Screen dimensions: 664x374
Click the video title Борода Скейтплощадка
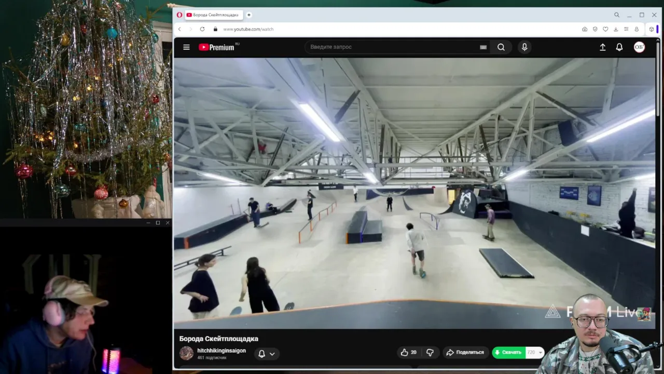coord(218,339)
